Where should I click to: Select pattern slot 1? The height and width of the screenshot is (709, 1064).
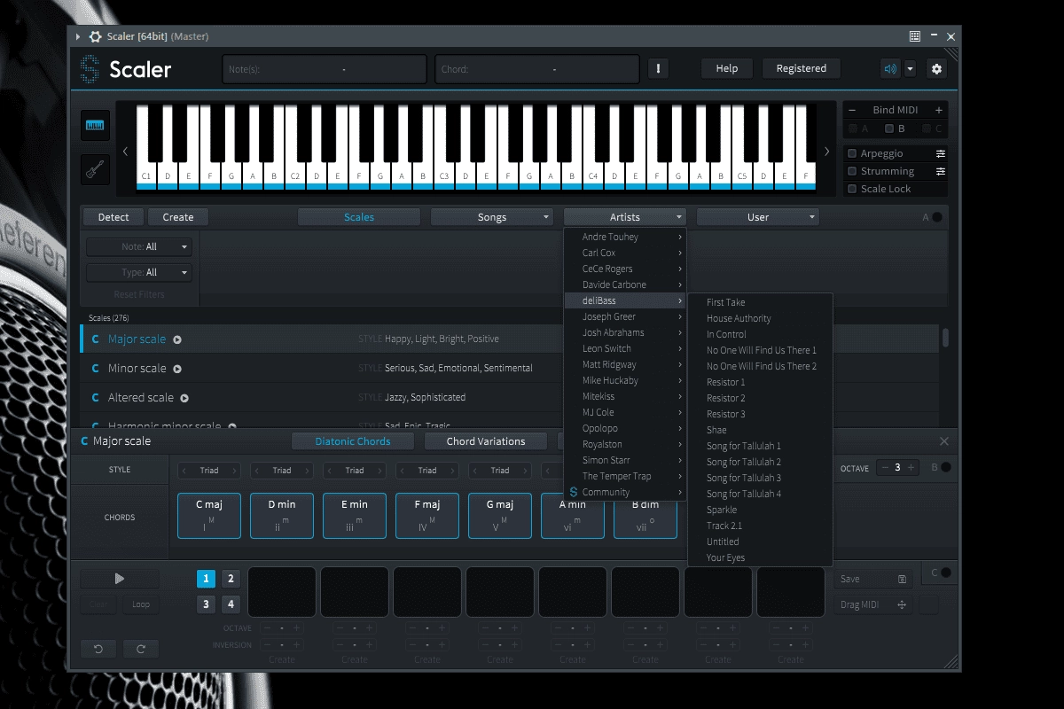[x=206, y=579]
